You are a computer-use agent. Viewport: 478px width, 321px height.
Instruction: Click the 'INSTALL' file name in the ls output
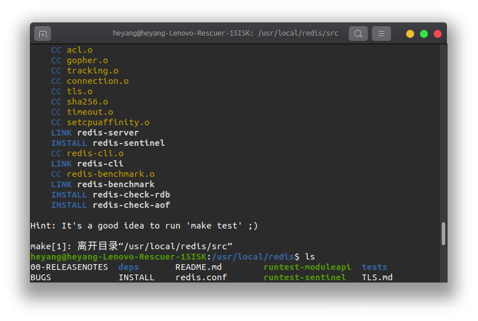pyautogui.click(x=136, y=277)
